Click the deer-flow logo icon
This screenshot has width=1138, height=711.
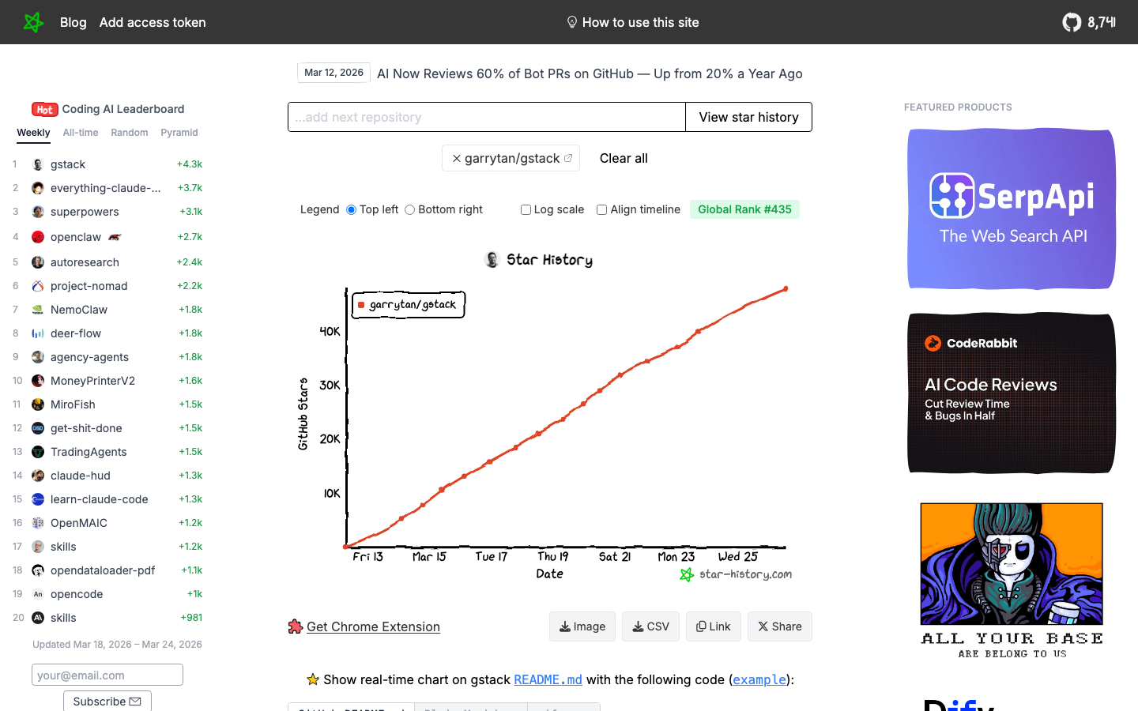click(37, 333)
